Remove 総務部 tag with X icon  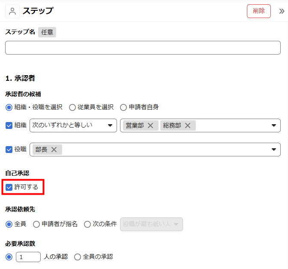tap(188, 125)
